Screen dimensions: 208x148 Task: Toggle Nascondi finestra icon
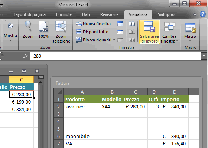(120, 32)
